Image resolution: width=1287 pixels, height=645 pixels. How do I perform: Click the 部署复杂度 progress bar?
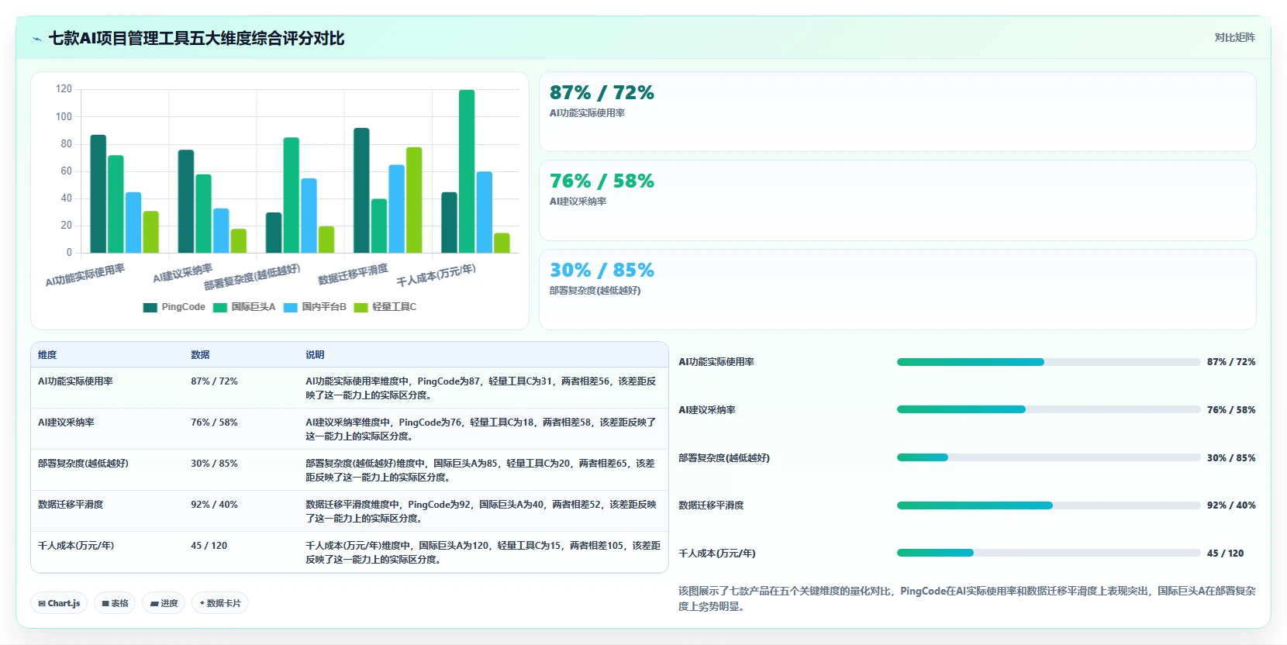(x=1048, y=457)
